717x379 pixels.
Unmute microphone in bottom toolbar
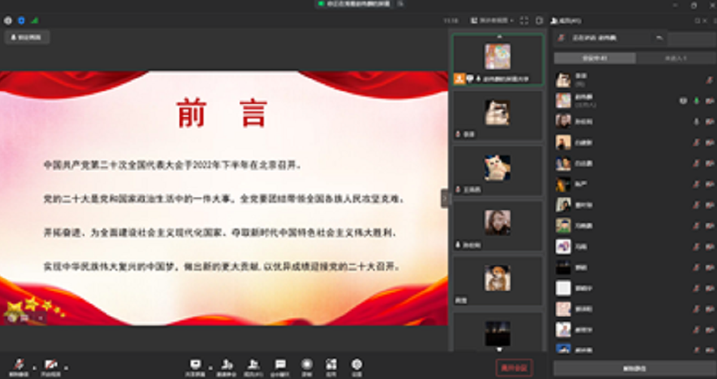[x=19, y=366]
